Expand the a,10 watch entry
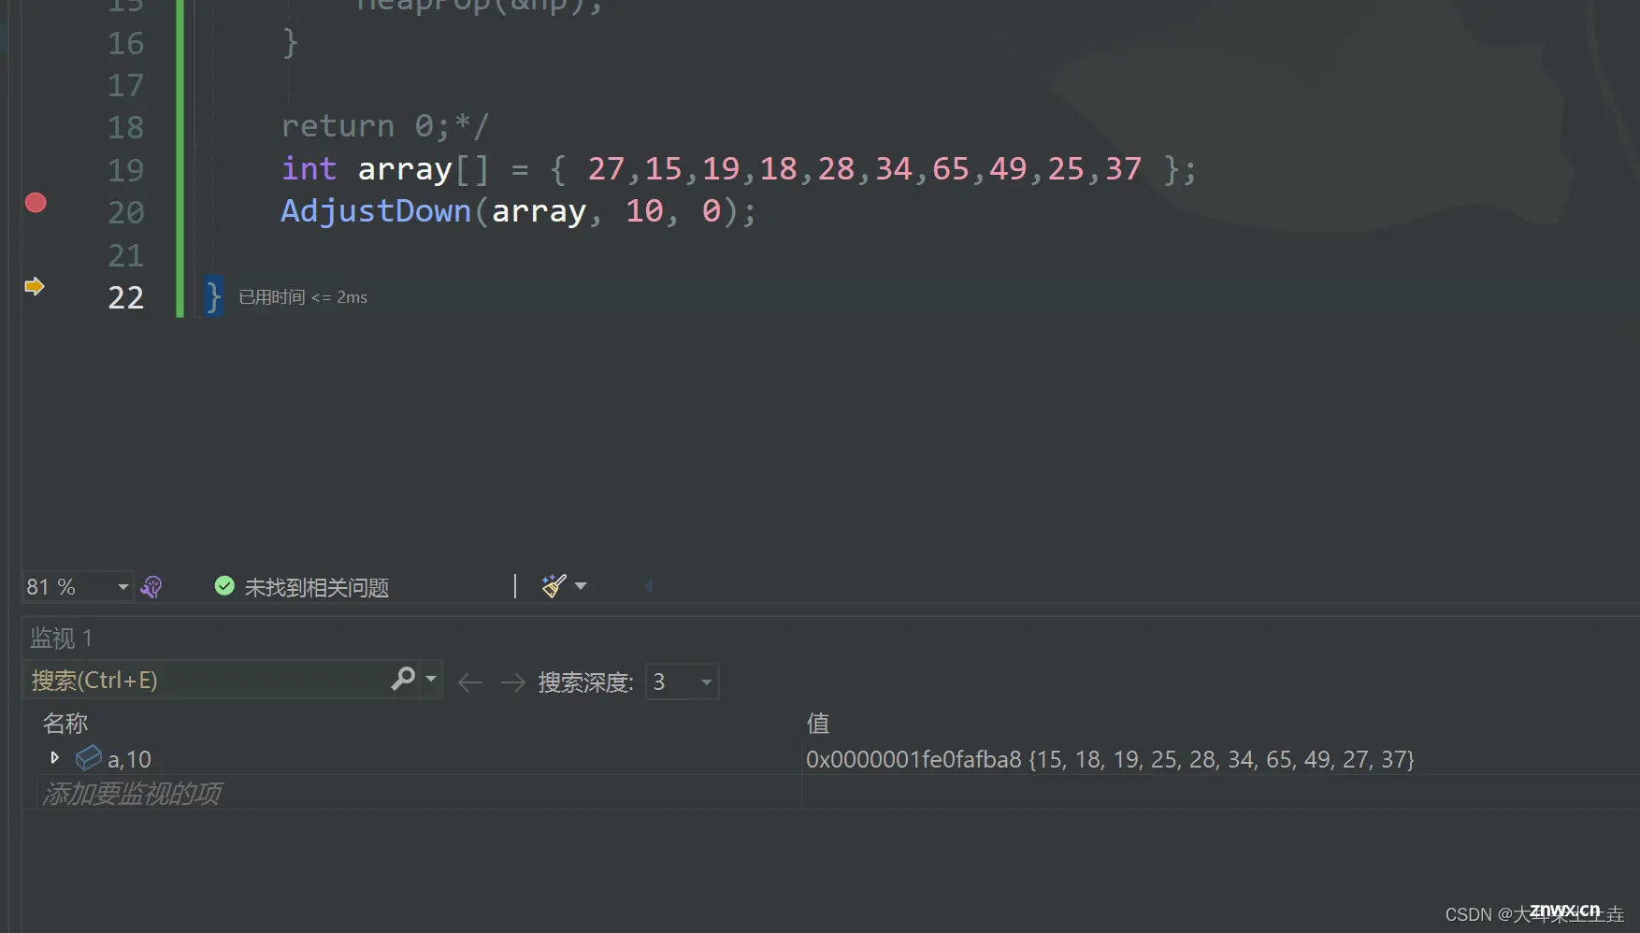This screenshot has height=933, width=1640. (54, 757)
